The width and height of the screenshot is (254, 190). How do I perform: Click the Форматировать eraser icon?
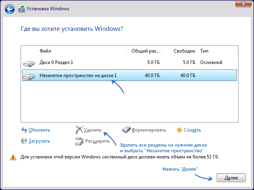pyautogui.click(x=126, y=130)
